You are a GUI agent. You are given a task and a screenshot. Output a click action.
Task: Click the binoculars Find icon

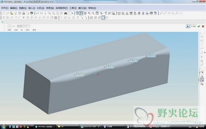point(66,13)
